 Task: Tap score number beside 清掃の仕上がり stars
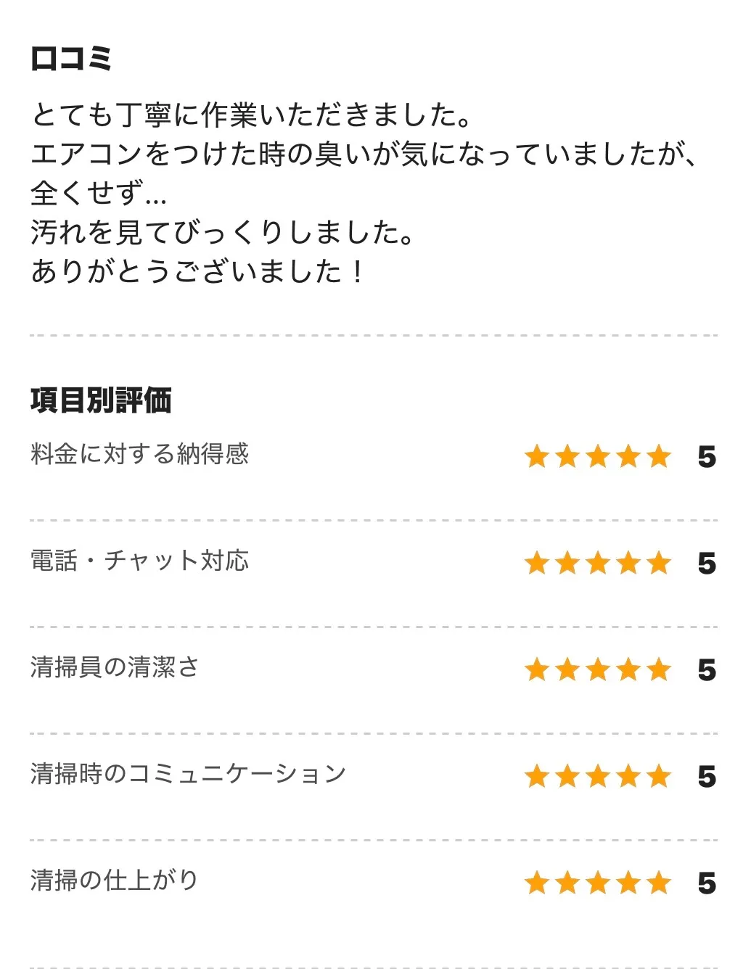click(x=707, y=884)
